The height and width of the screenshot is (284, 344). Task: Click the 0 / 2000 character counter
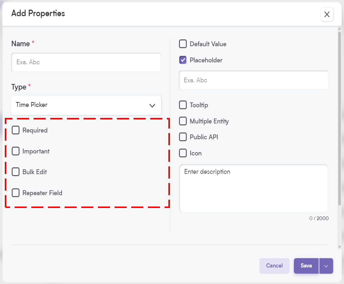pyautogui.click(x=319, y=218)
